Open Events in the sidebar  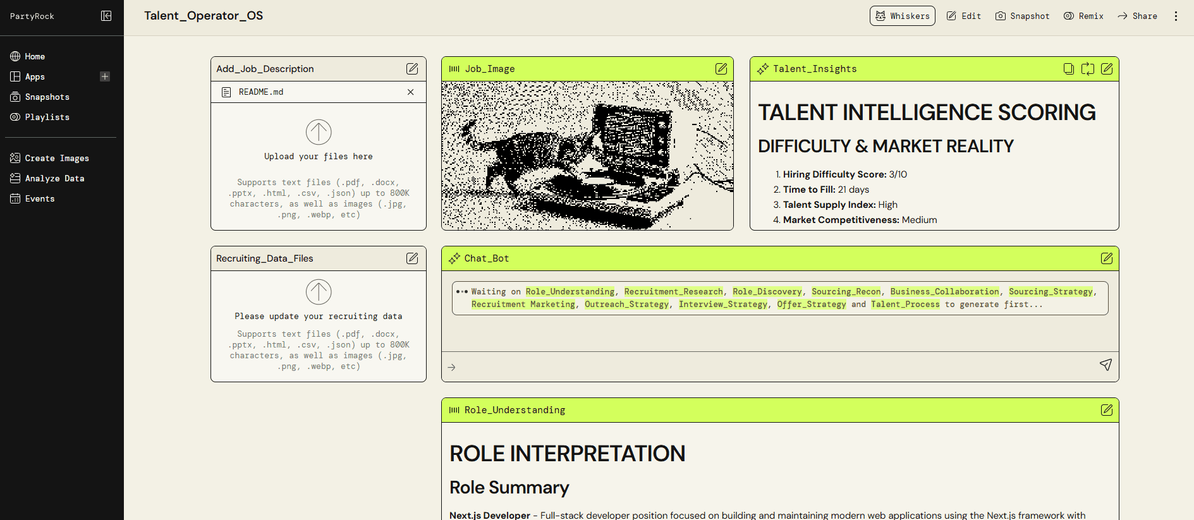33,198
